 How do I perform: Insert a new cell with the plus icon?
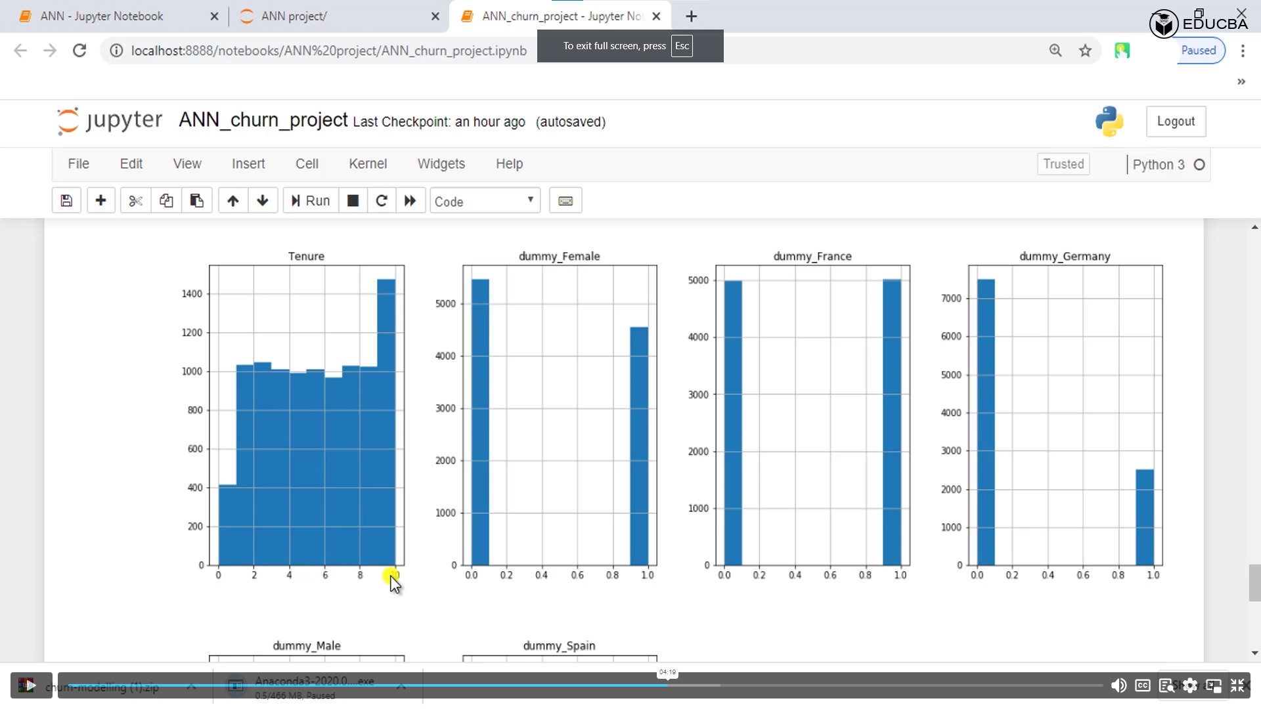click(x=101, y=200)
